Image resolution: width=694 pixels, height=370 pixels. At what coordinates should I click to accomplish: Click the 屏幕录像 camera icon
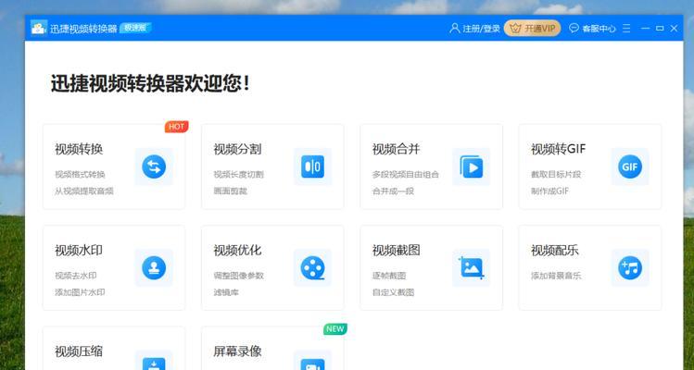click(x=312, y=364)
